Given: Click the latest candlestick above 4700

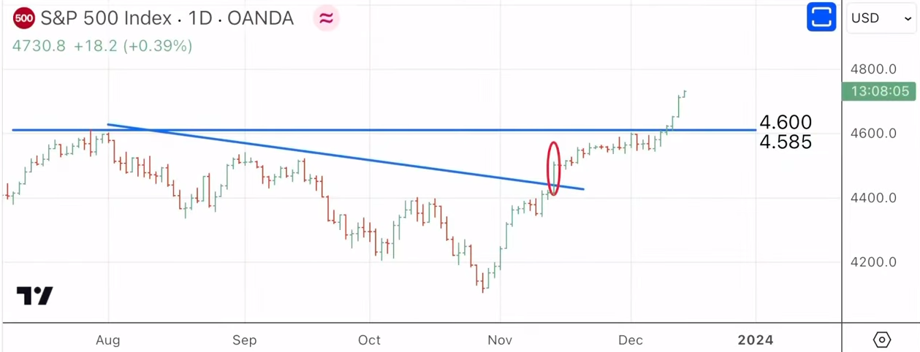Looking at the screenshot, I should point(685,92).
